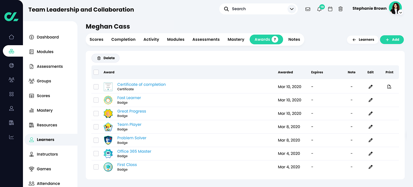Open analytics chart icon in left rail
The width and height of the screenshot is (413, 187).
(x=11, y=137)
